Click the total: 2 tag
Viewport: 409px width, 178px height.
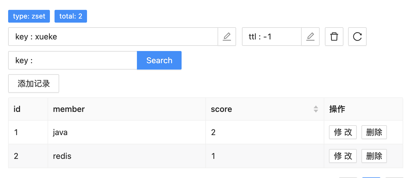tap(71, 16)
